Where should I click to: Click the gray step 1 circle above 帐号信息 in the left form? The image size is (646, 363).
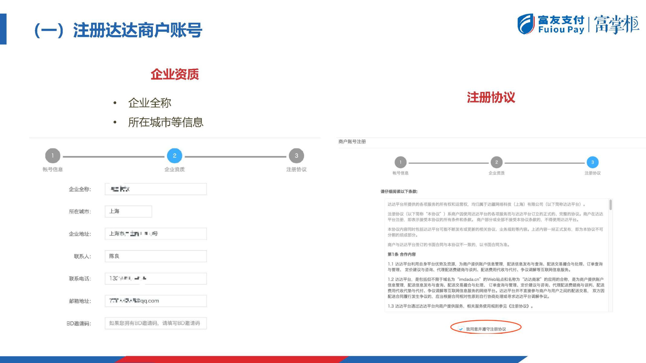53,156
